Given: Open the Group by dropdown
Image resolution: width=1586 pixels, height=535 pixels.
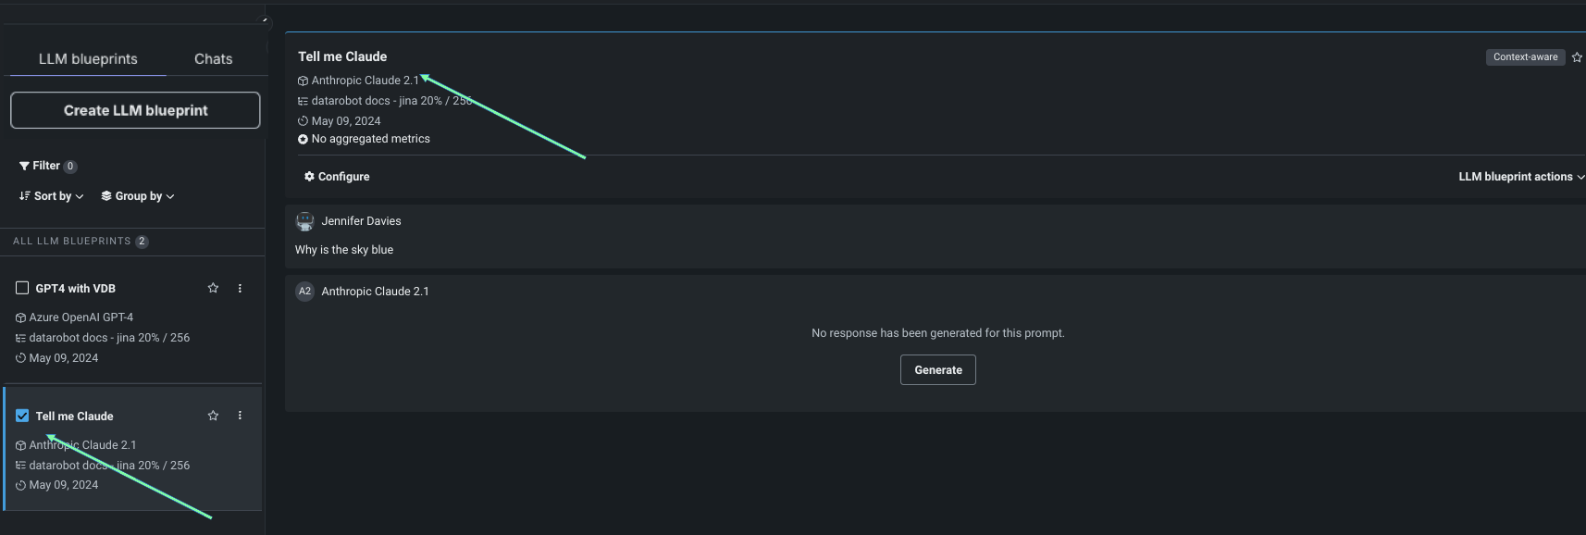Looking at the screenshot, I should (x=138, y=196).
